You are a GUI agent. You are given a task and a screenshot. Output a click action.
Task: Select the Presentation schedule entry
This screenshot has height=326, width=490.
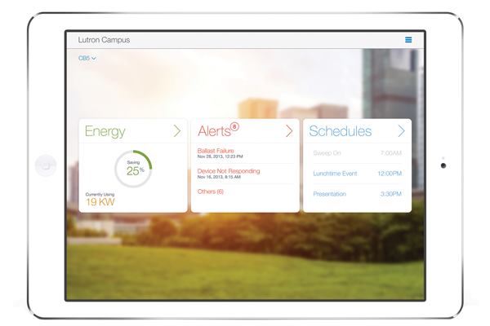tap(330, 194)
